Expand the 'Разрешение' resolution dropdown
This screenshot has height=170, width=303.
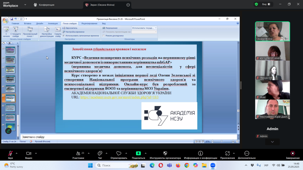pos(156,28)
